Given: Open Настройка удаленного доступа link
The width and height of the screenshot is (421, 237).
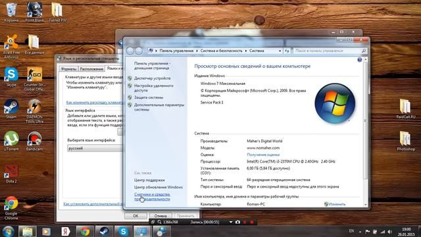Looking at the screenshot, I should coord(153,88).
